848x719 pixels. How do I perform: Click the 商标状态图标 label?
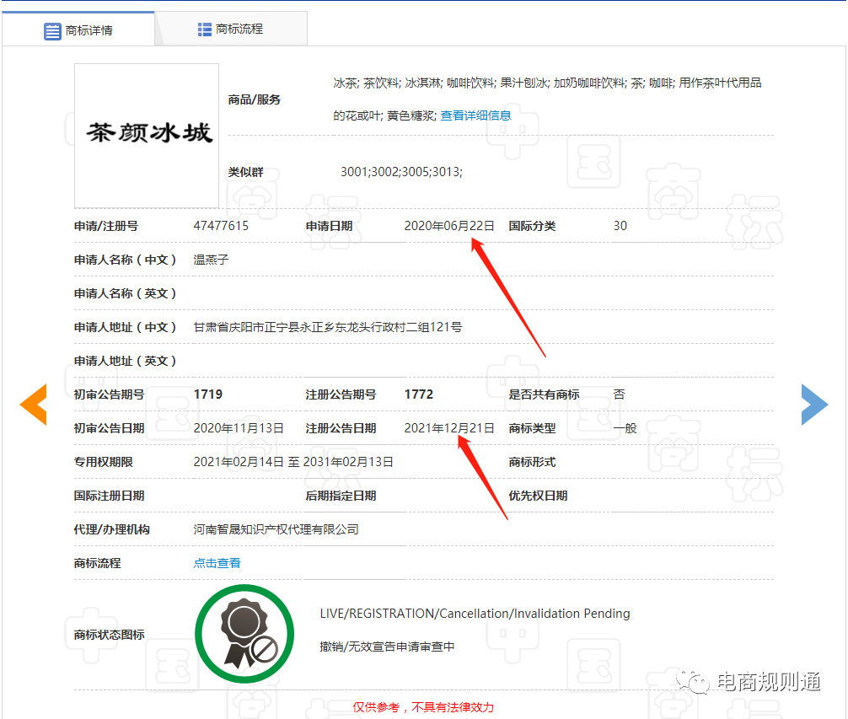pos(110,634)
